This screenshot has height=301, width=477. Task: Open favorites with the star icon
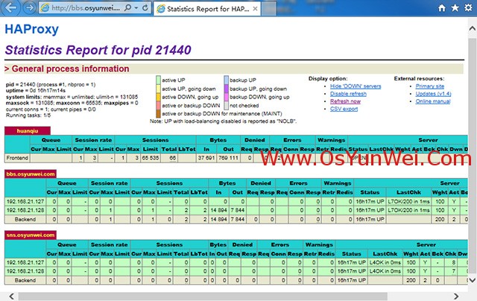(455, 8)
